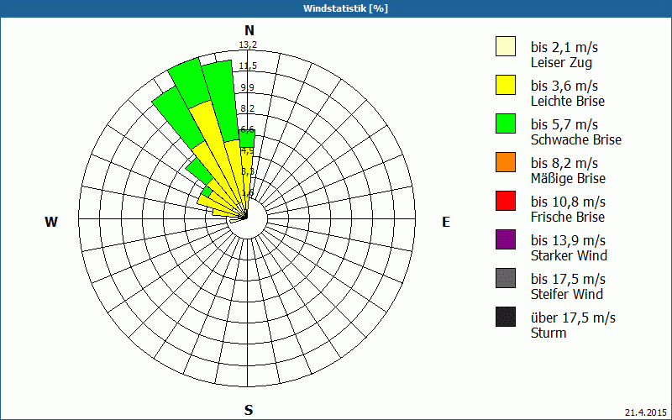
Task: Click the gray 'Steifer Wind' legend swatch
Action: (x=506, y=278)
